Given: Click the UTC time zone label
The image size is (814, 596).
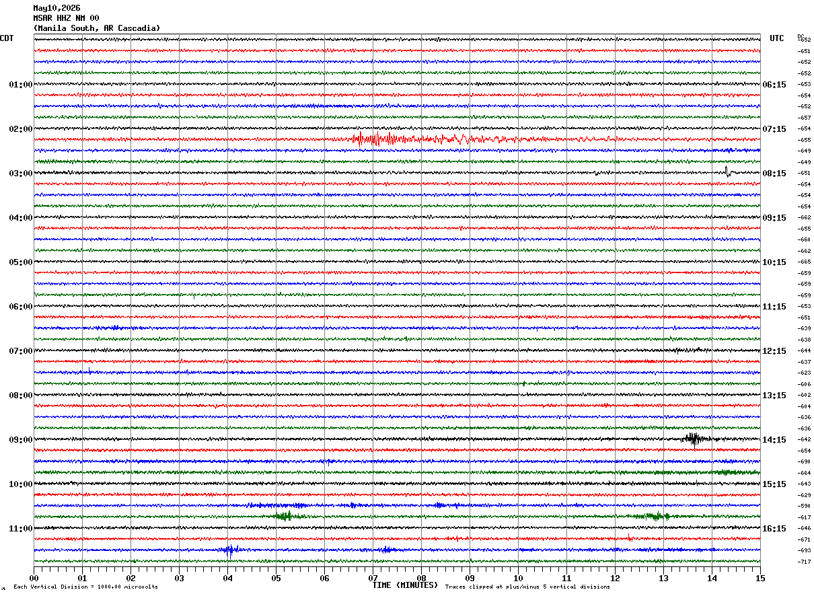Looking at the screenshot, I should tap(777, 38).
